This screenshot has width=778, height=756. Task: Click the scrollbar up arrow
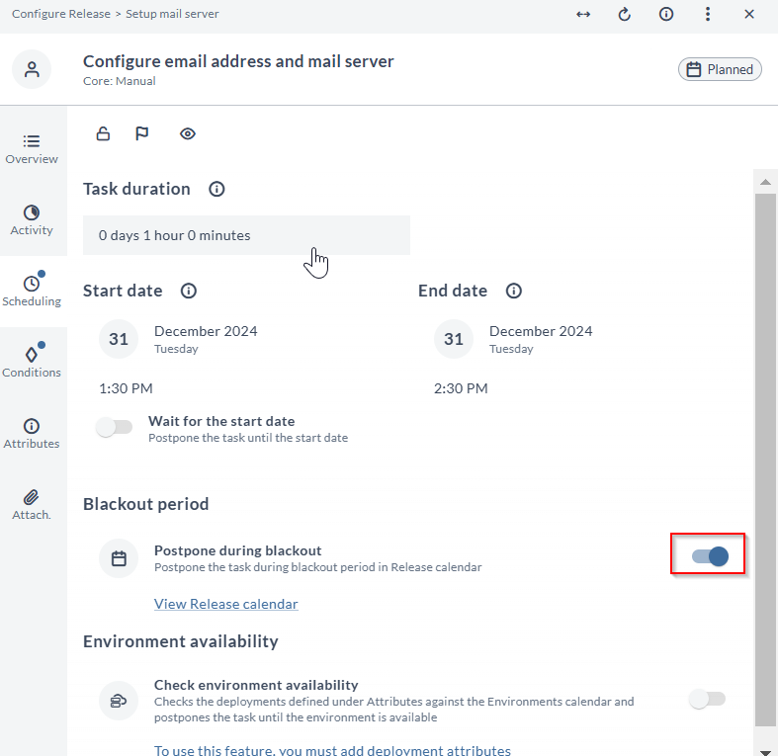coord(765,182)
